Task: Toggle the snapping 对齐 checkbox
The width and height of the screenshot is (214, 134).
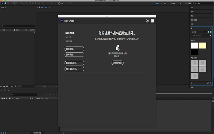Action: (x=59, y=3)
